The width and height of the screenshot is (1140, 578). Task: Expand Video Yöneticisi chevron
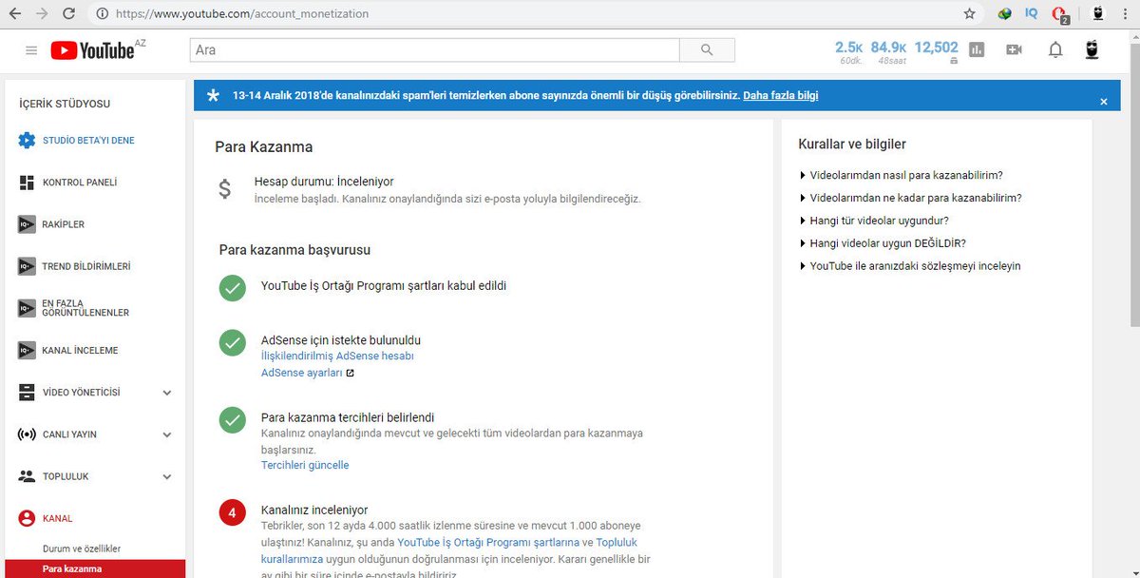coord(167,393)
